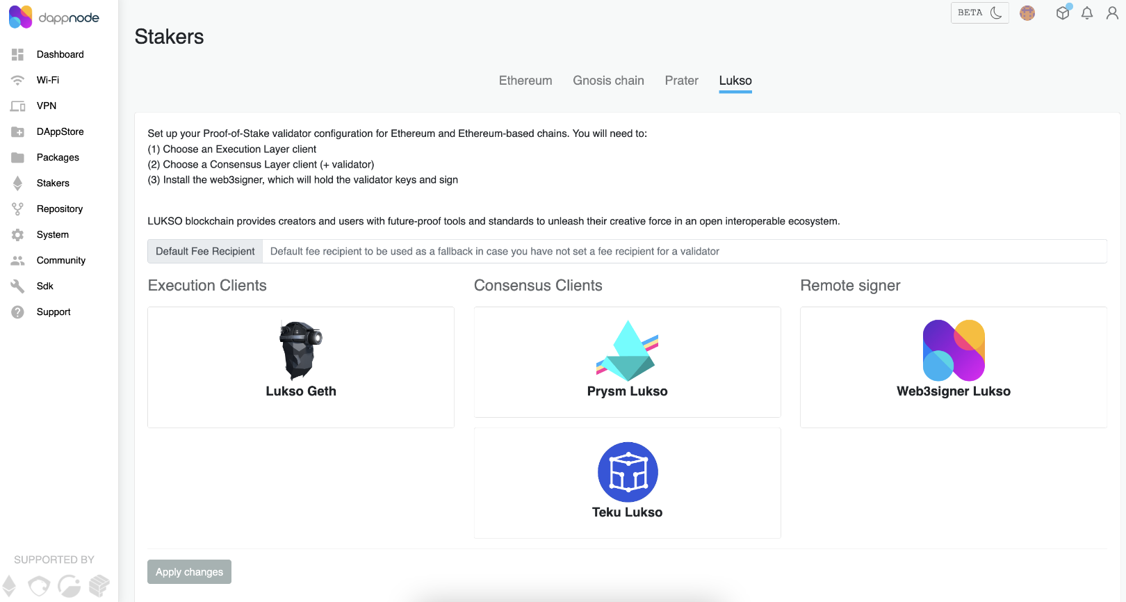Open the user profile icon
Viewport: 1126px width, 602px height.
[1112, 13]
